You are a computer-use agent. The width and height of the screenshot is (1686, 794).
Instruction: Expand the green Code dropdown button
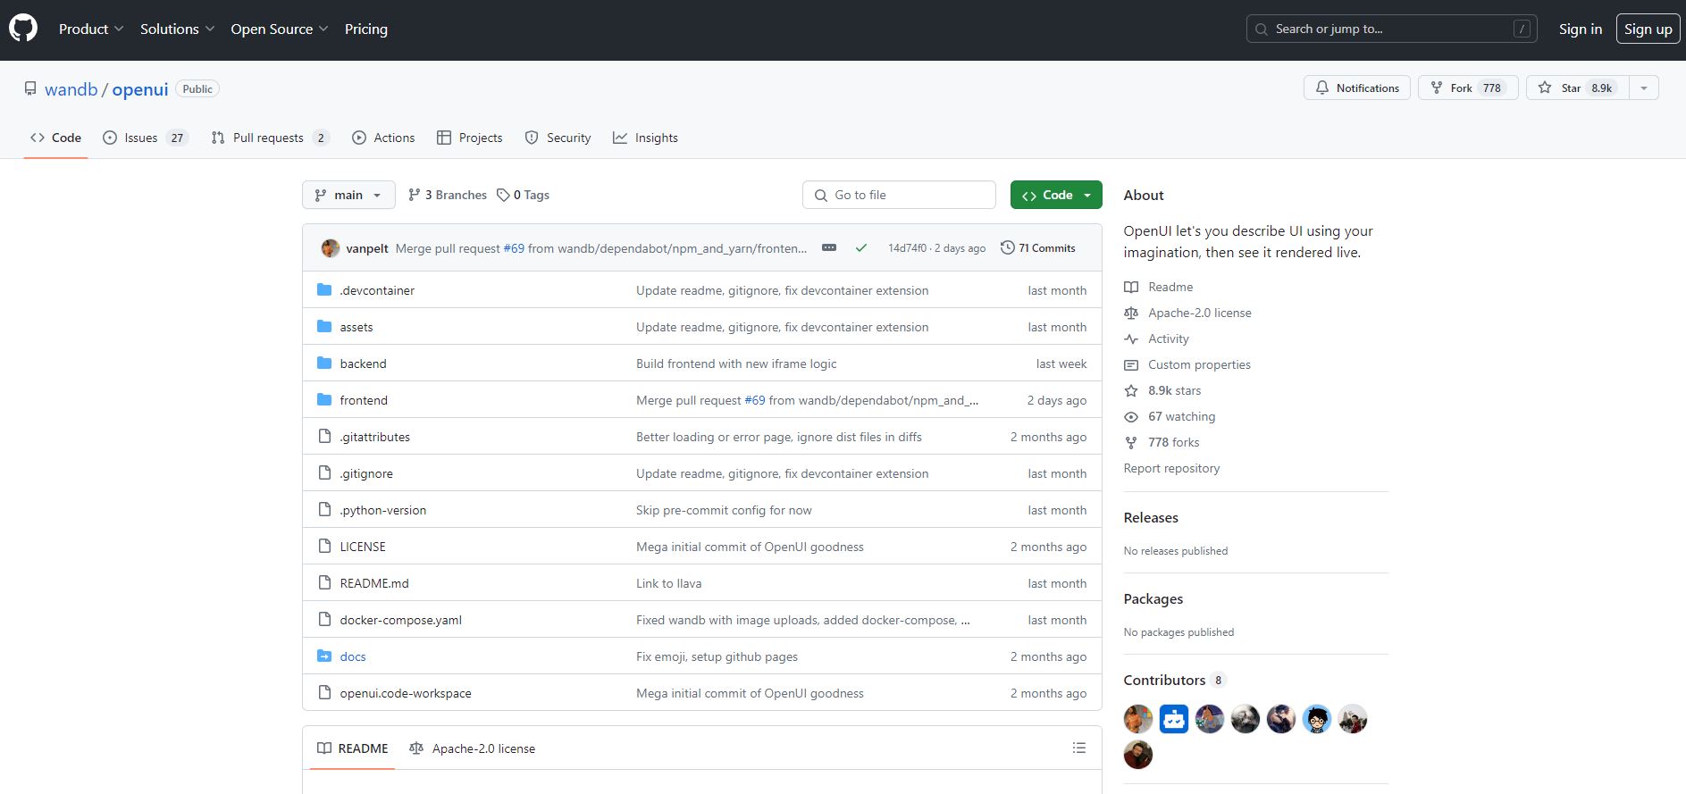pyautogui.click(x=1055, y=195)
